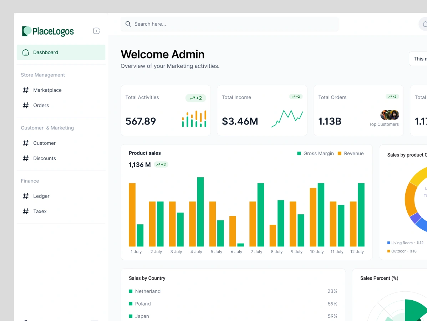Open the Ledger page
This screenshot has width=427, height=321.
(41, 196)
